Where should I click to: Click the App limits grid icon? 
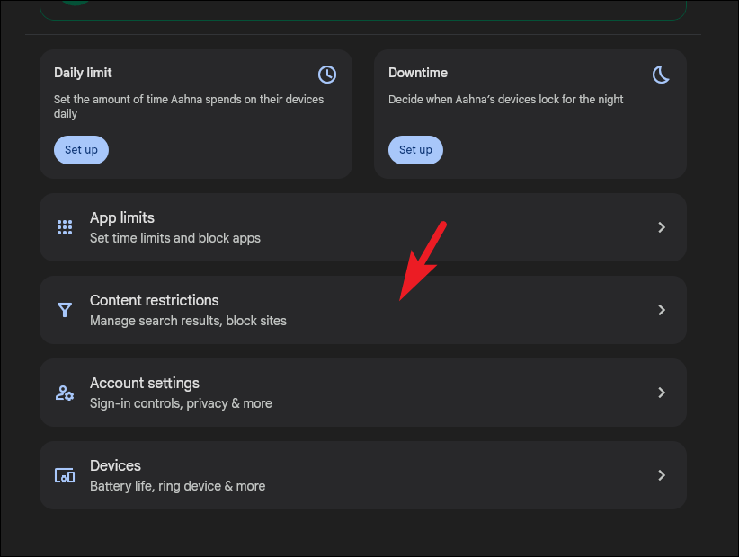pos(65,227)
